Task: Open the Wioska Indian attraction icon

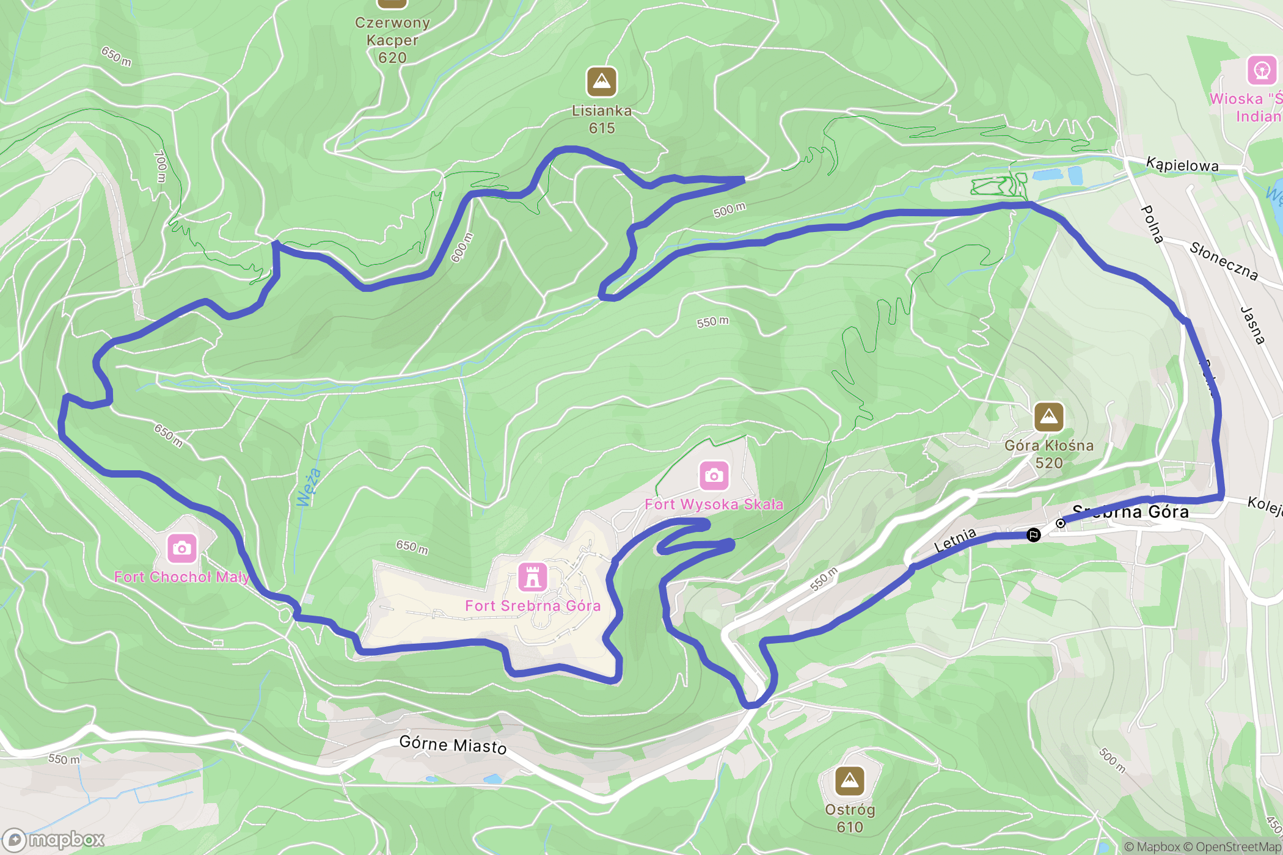Action: coord(1262,70)
